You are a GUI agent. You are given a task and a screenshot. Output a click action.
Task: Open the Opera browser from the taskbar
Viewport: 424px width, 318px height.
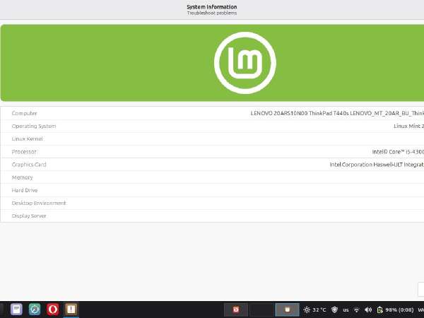click(53, 310)
